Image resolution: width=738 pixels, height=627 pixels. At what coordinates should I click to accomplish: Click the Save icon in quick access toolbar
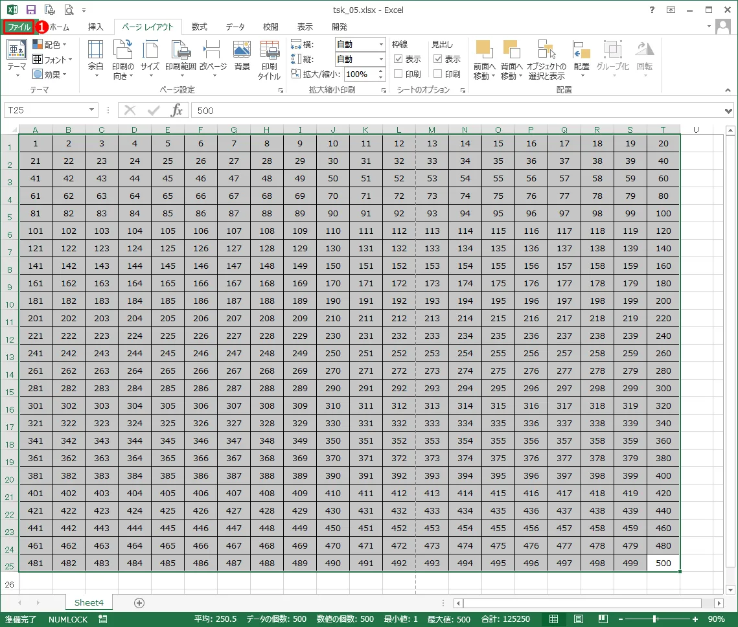coord(31,10)
